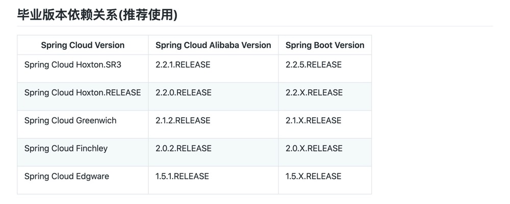Viewport: 510px width, 204px height.
Task: Click the 2.0.2.RELEASE Alibaba version cell
Action: (x=184, y=148)
